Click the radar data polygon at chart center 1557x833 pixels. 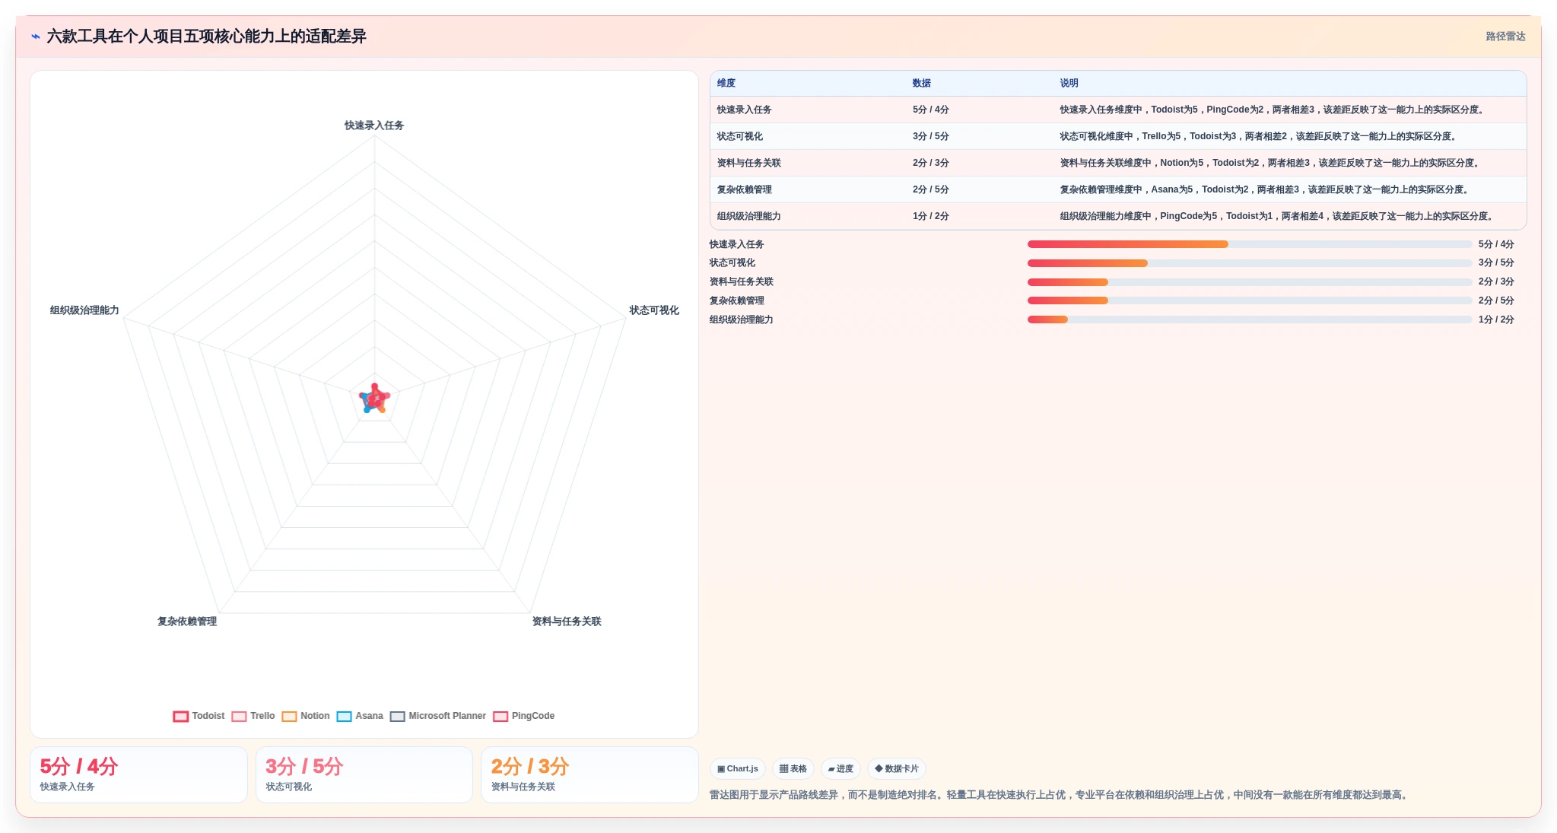click(374, 399)
